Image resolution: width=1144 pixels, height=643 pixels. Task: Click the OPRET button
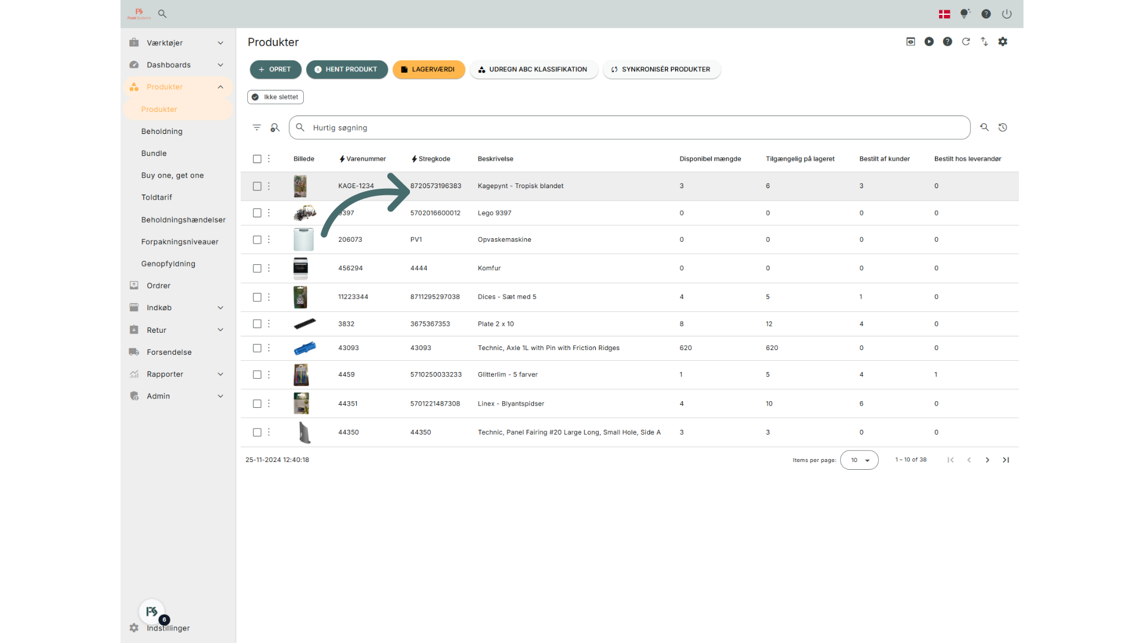tap(275, 70)
